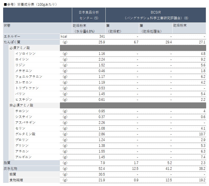Select tyrosine value '0.95'
This screenshot has width=209, height=186.
click(x=102, y=111)
